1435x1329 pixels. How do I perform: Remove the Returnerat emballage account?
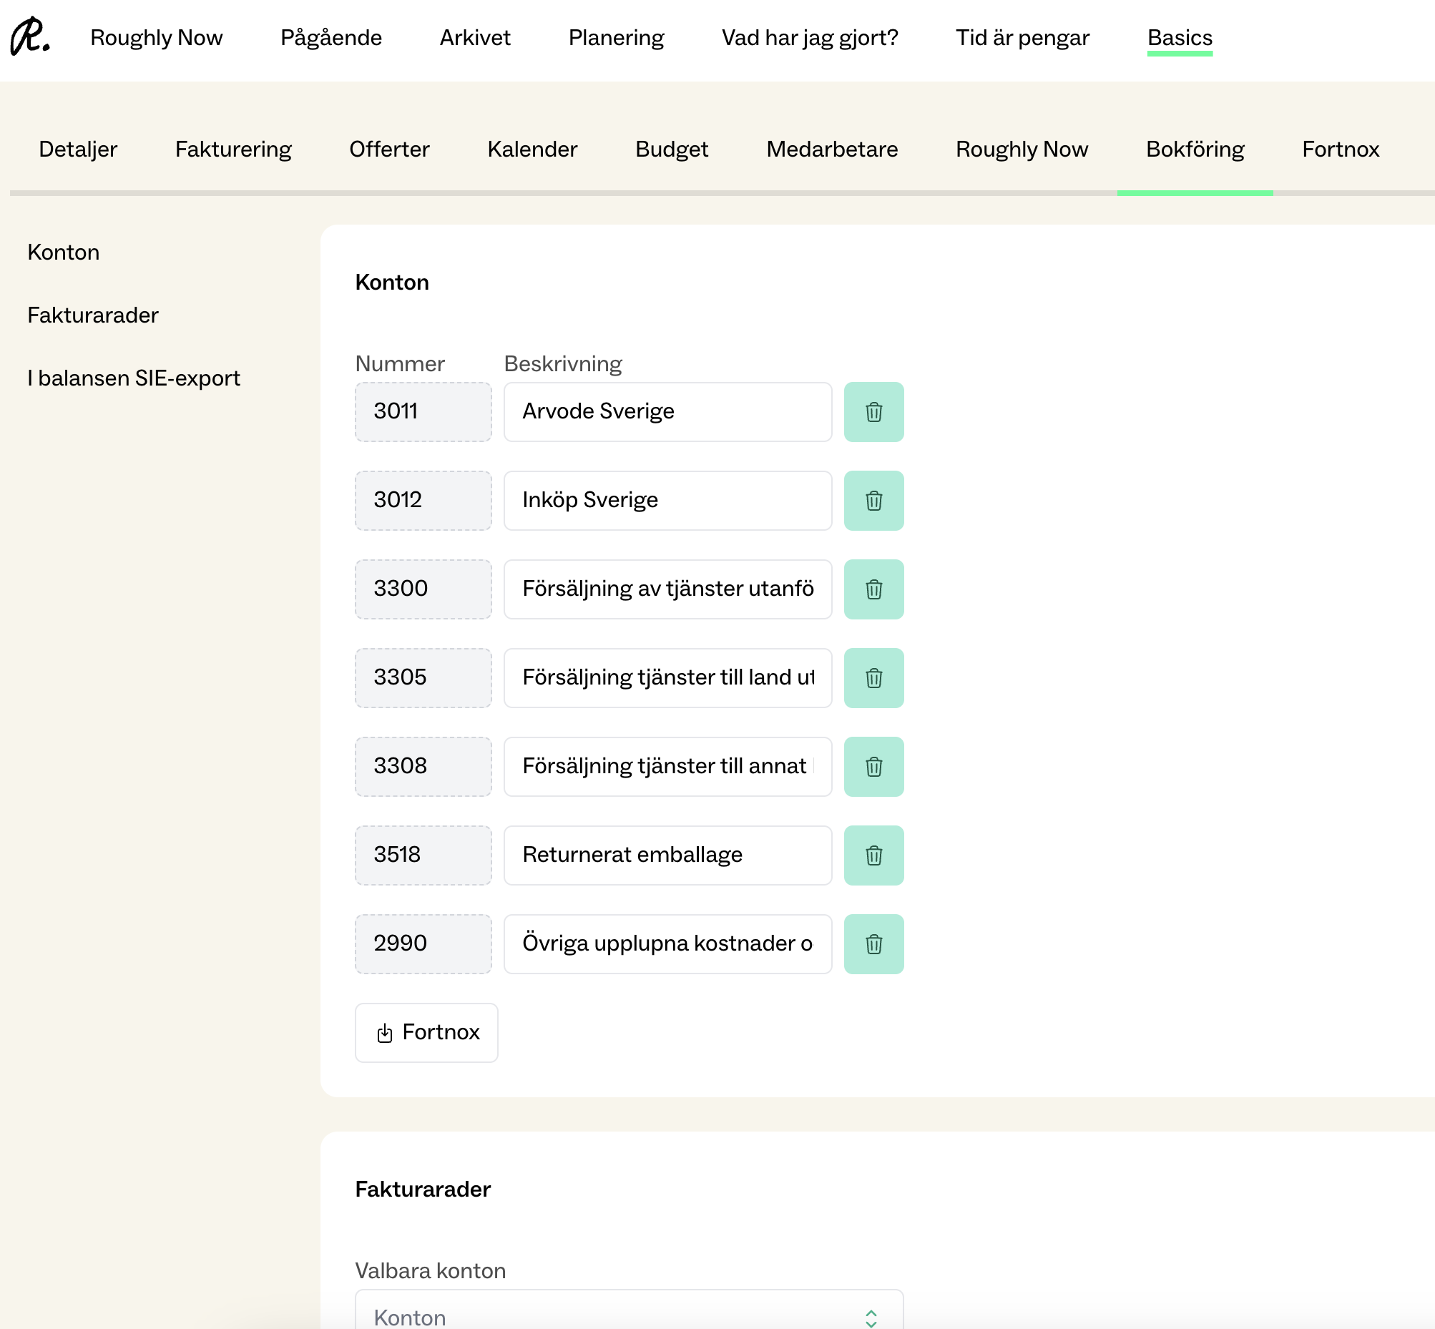[x=873, y=855]
